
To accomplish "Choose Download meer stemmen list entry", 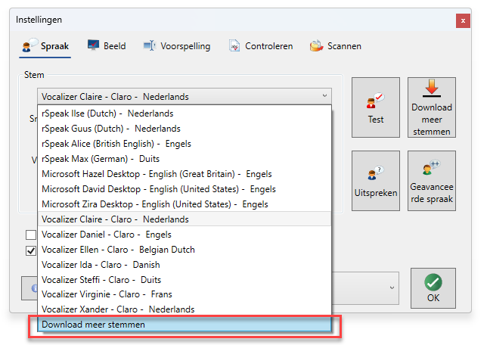I will click(185, 325).
